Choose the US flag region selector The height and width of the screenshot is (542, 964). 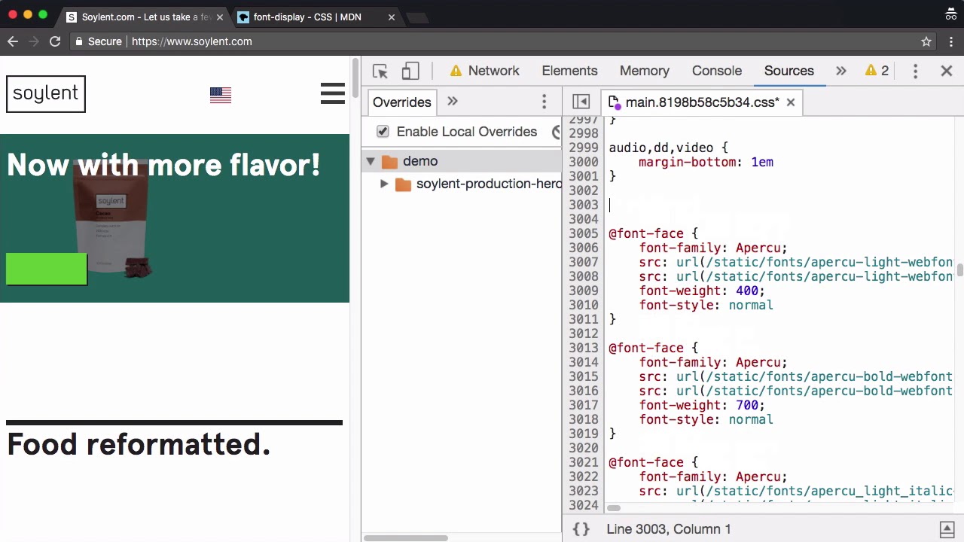[x=221, y=95]
